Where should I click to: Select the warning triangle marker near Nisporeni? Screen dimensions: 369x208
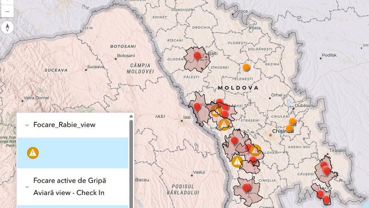tap(224, 124)
